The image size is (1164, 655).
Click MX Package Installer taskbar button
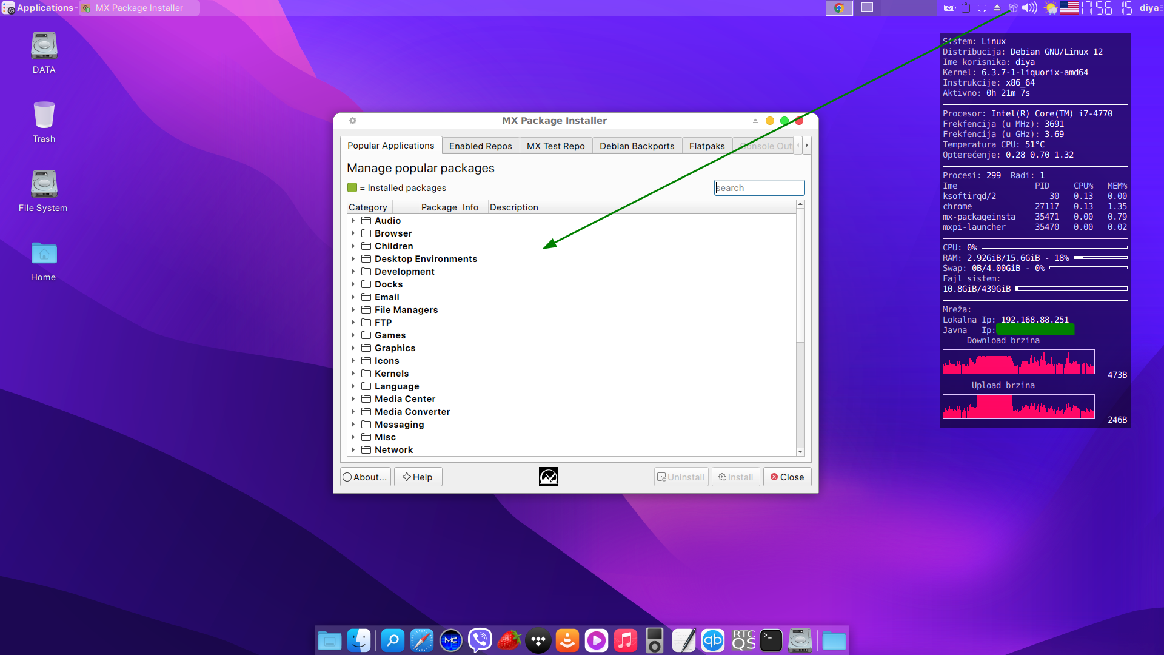[139, 8]
